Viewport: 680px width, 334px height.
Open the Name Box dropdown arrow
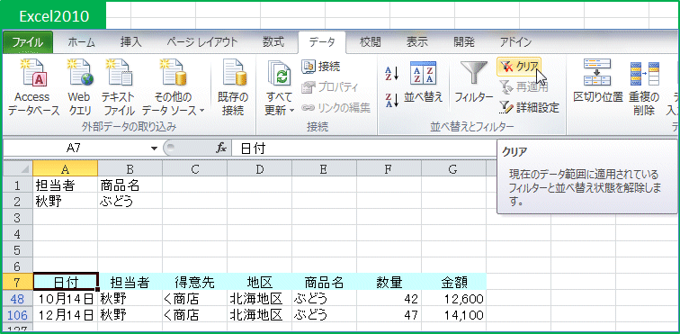click(x=154, y=149)
